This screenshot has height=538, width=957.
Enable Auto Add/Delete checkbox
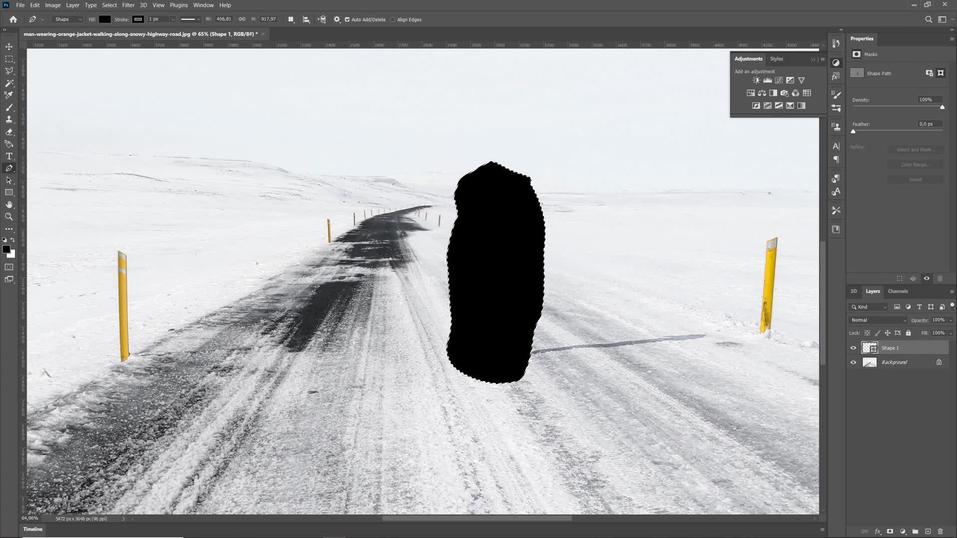click(348, 19)
